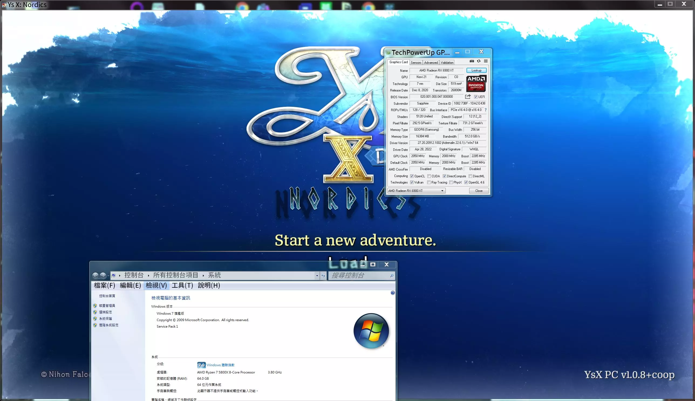Screen dimensions: 695x401
Task: Expand breadcrumb arrow after 所有控制台項目
Action: (x=203, y=276)
